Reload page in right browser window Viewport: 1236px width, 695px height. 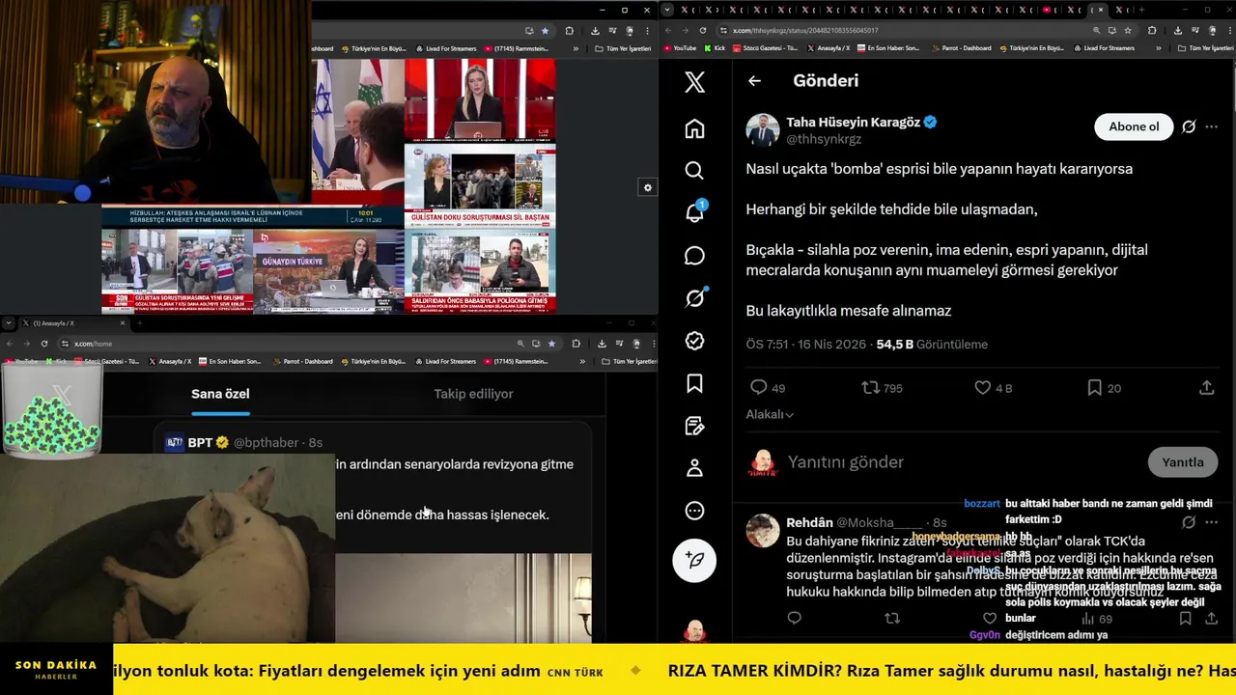pos(703,30)
